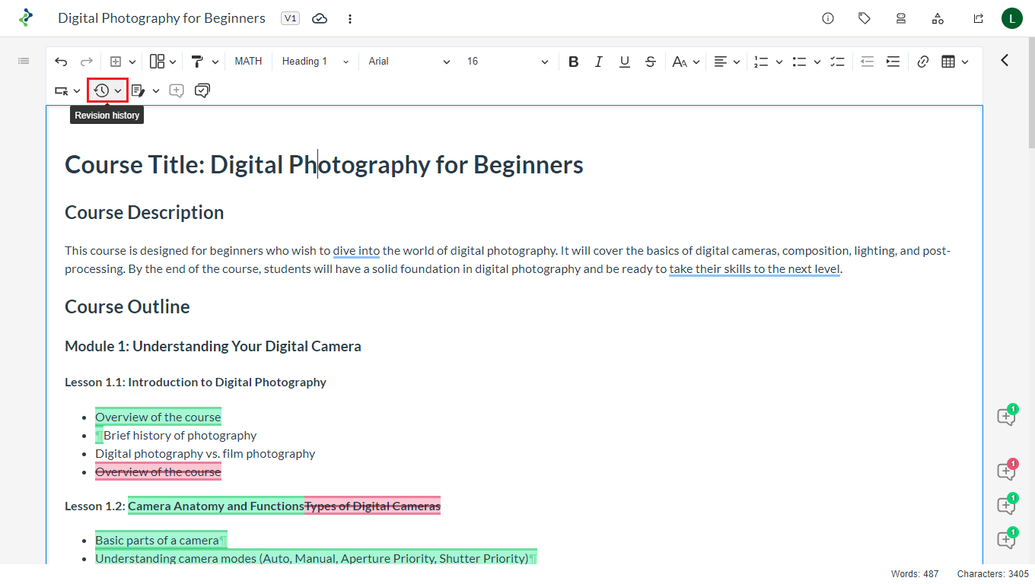Insert a link using the chain icon
The image size is (1035, 584).
point(922,62)
